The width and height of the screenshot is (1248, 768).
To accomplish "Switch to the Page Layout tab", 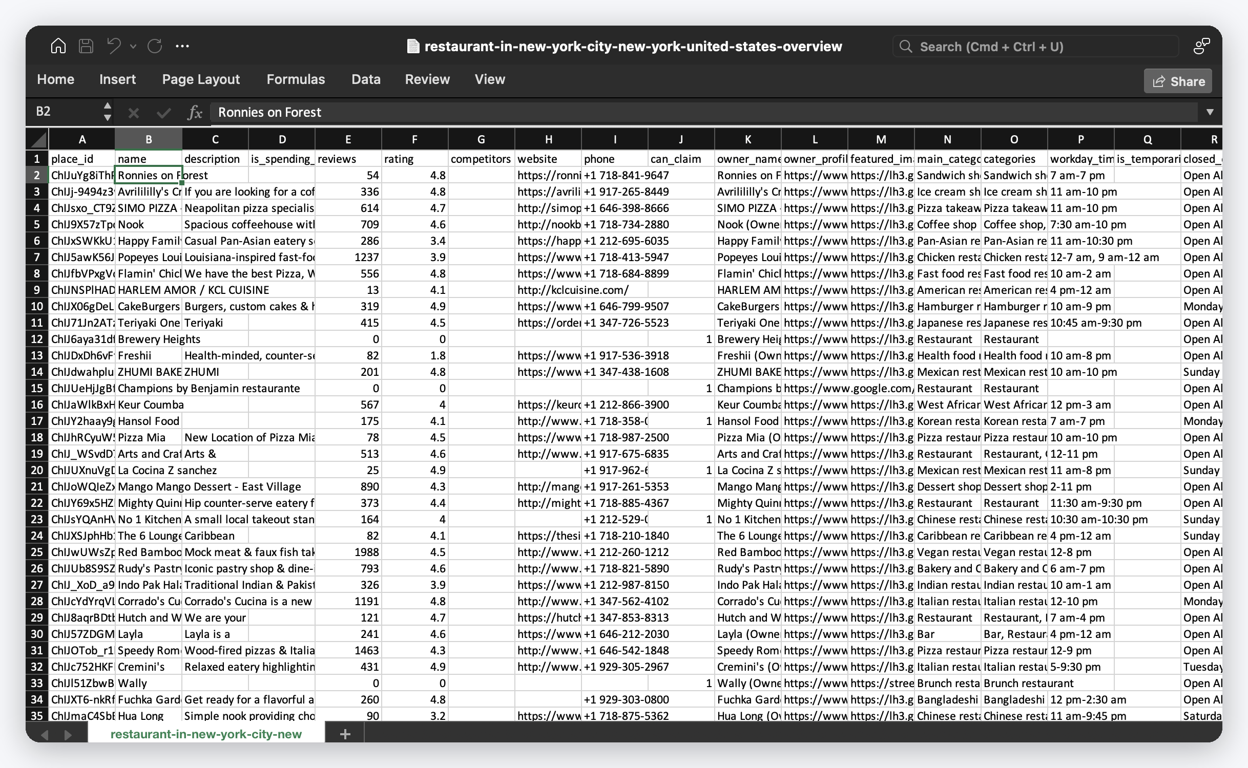I will pos(201,79).
